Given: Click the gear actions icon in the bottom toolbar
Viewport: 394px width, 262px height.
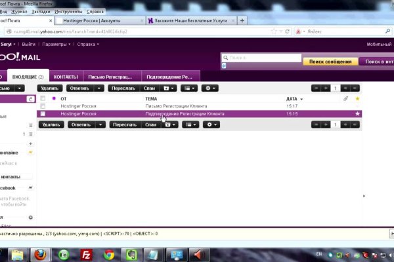Looking at the screenshot, I should 211,124.
